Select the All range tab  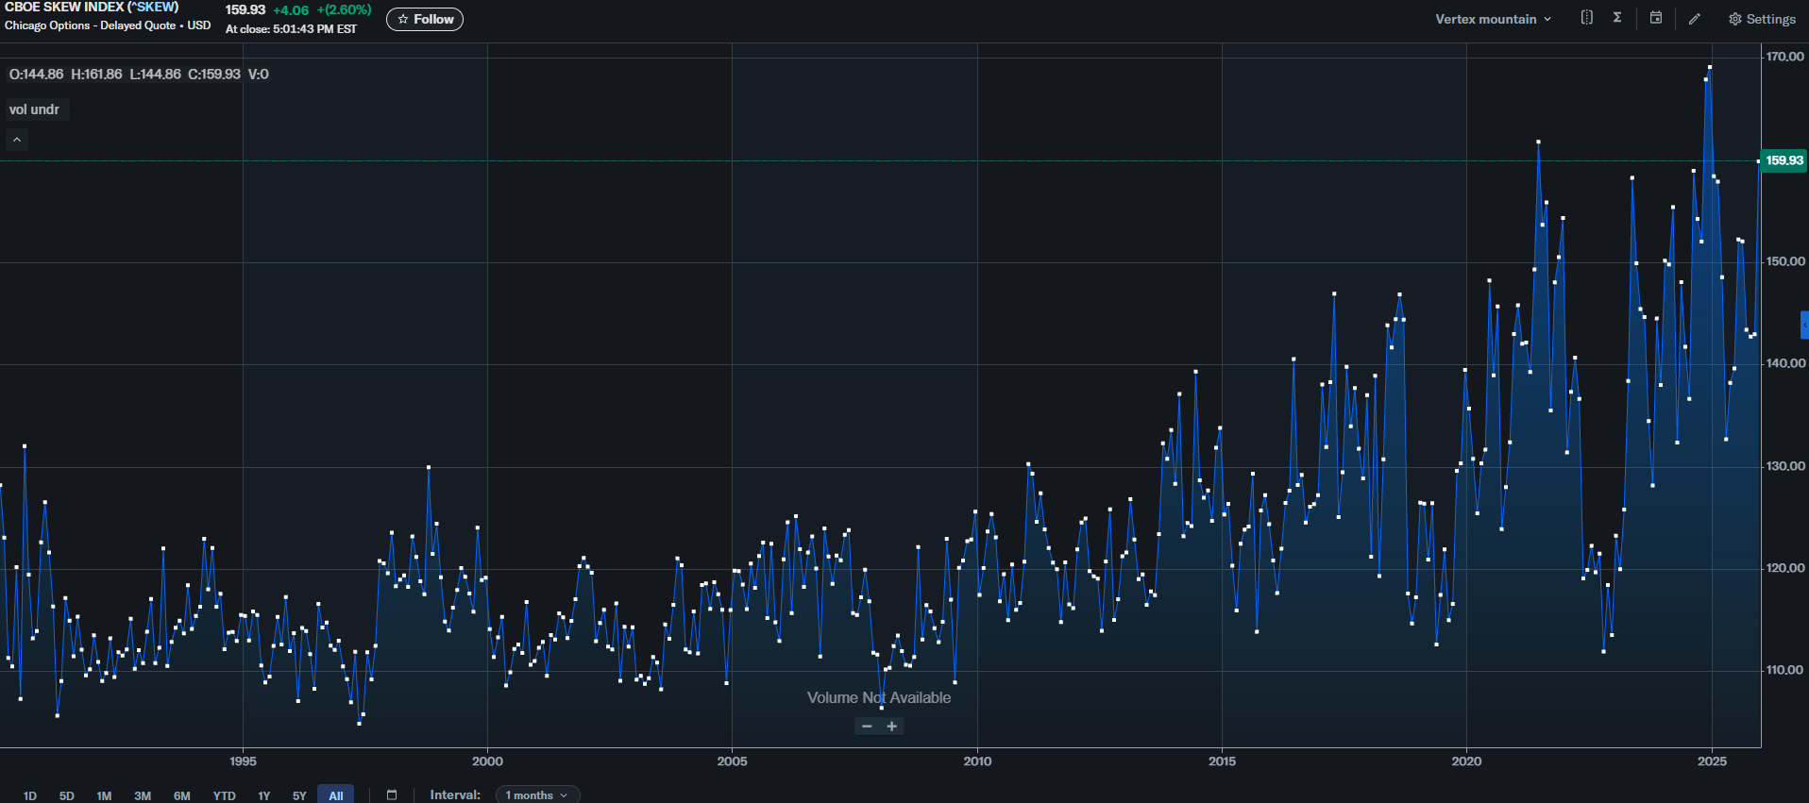pyautogui.click(x=336, y=795)
